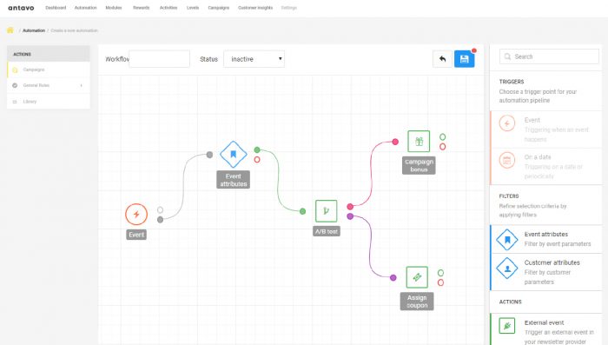This screenshot has height=345, width=608.
Task: Click the Customer attributes icon in Filters palette
Action: tap(507, 269)
